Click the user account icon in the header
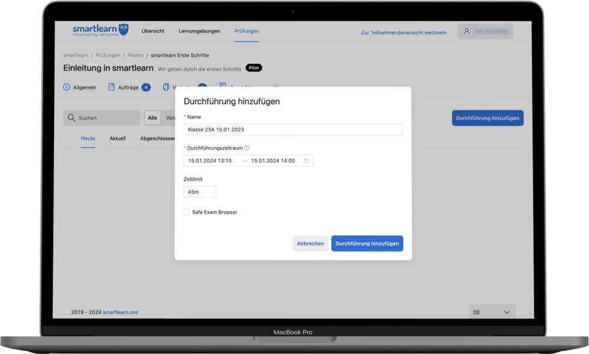Image resolution: width=589 pixels, height=354 pixels. coord(468,31)
